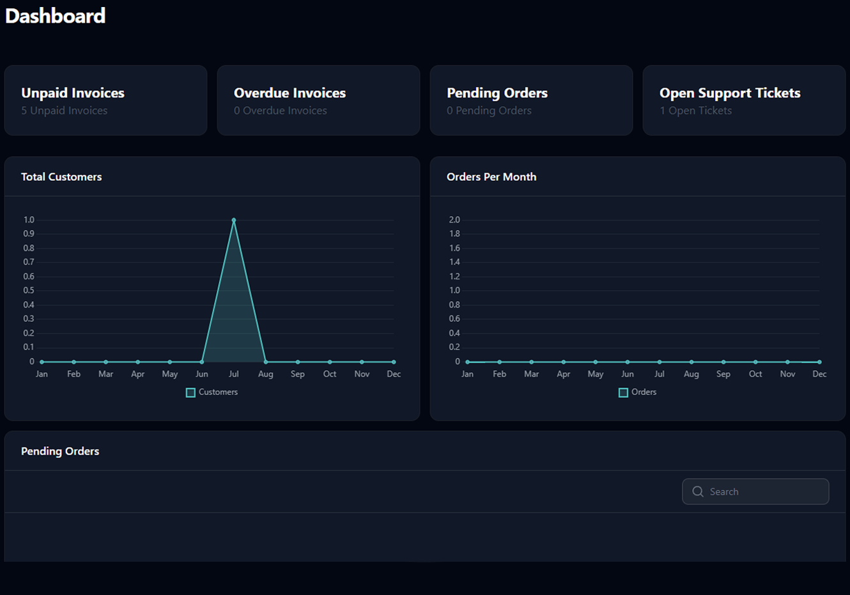Click the Jul peak point in Total Customers

point(234,220)
